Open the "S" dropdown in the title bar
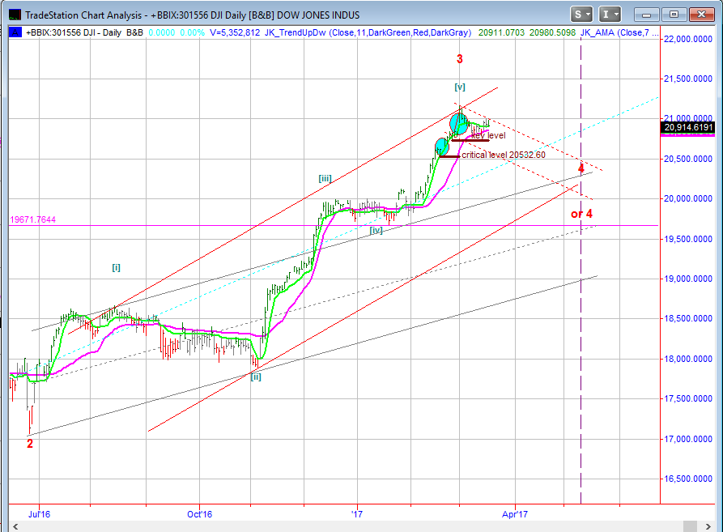The width and height of the screenshot is (723, 532). (x=581, y=15)
